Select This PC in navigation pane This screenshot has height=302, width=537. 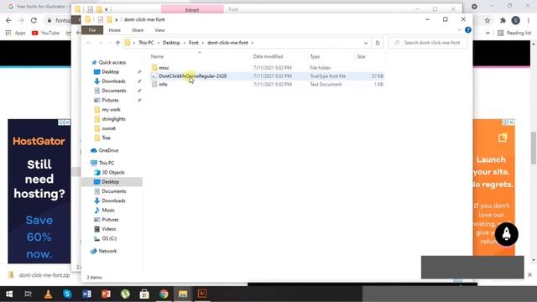[107, 163]
